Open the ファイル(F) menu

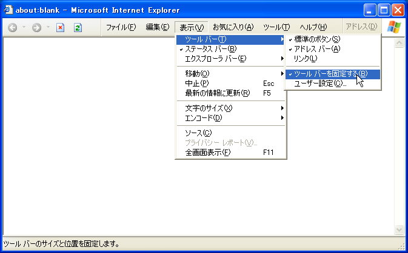point(121,27)
